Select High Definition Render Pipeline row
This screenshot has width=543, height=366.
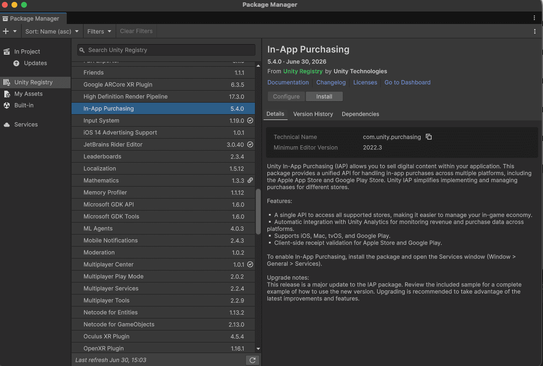click(x=163, y=96)
